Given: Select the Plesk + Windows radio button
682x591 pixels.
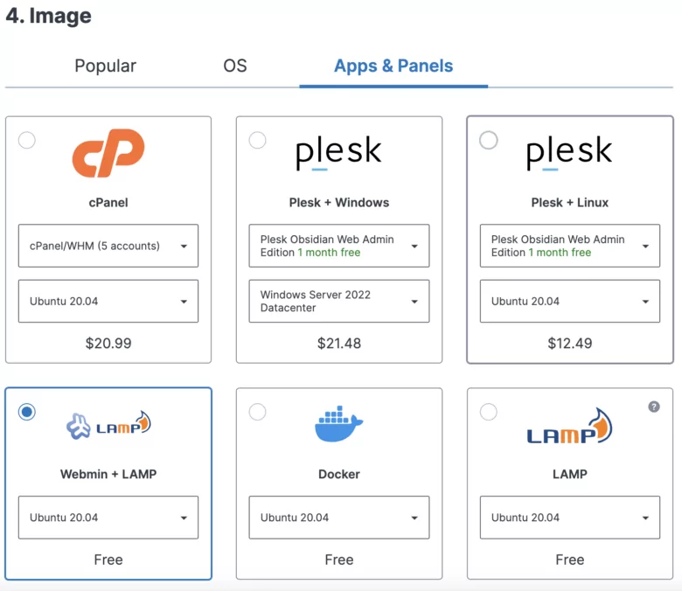Looking at the screenshot, I should click(x=257, y=141).
